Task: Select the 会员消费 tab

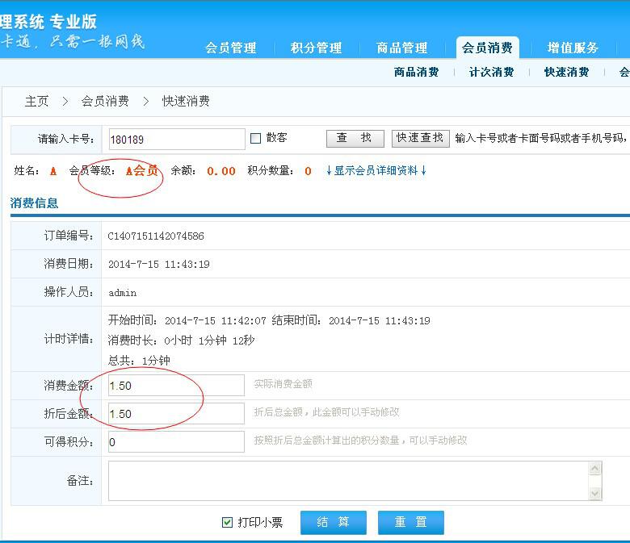Action: [487, 48]
